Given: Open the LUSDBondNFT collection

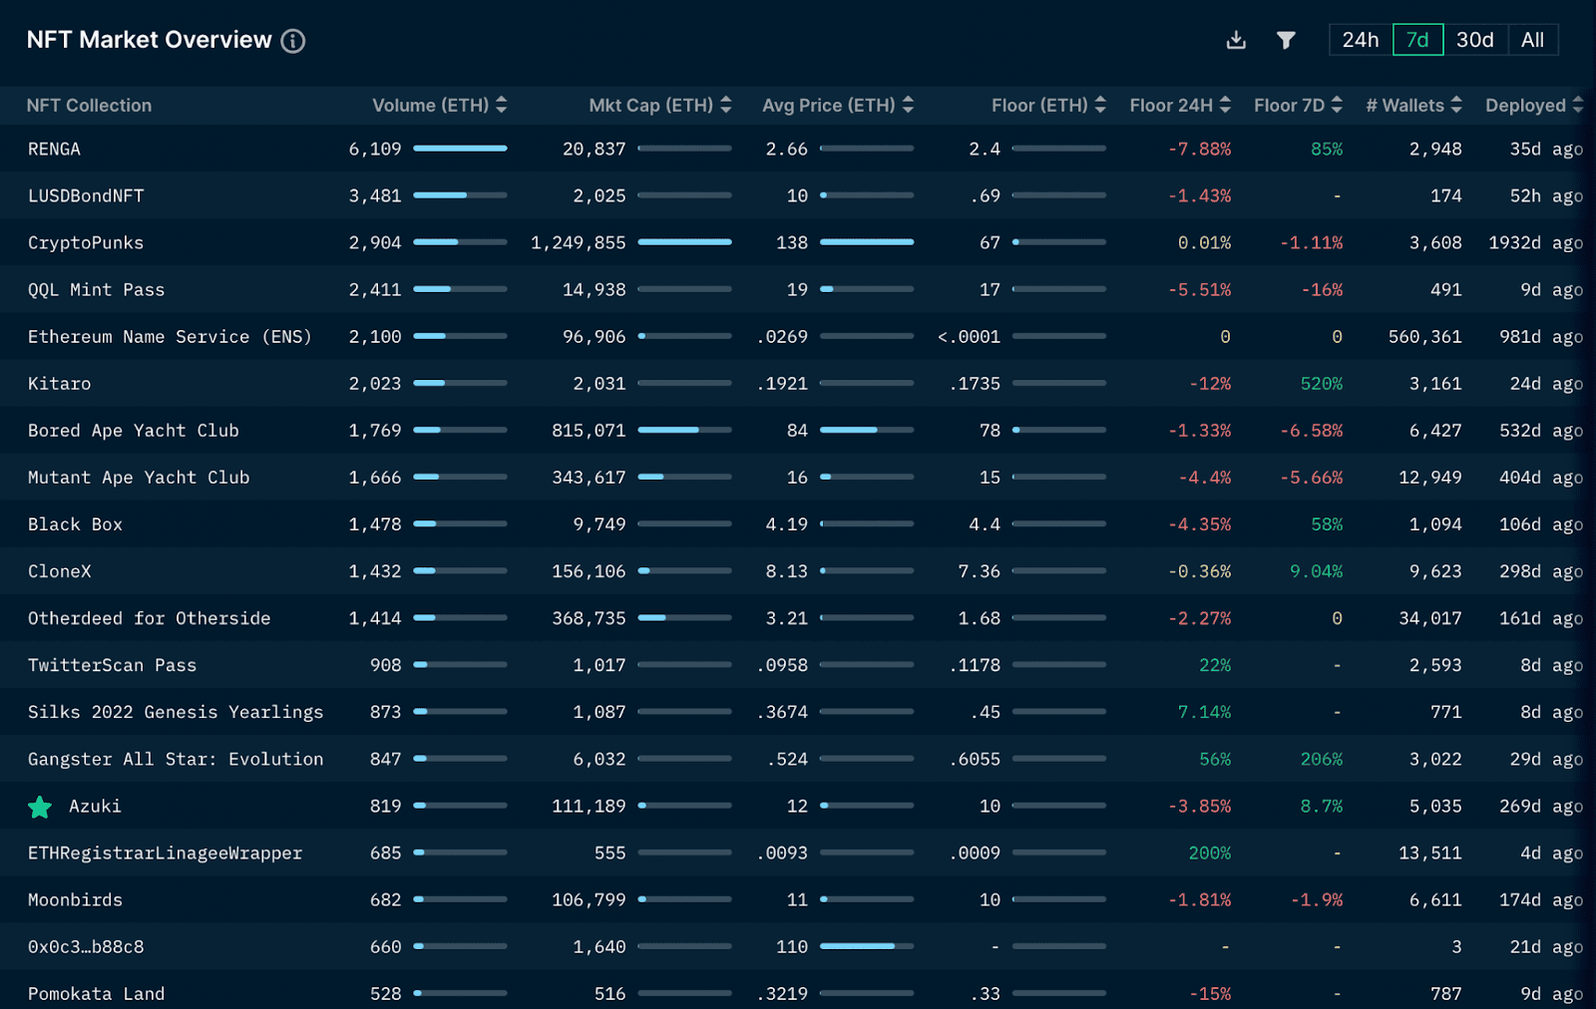Looking at the screenshot, I should (x=86, y=195).
